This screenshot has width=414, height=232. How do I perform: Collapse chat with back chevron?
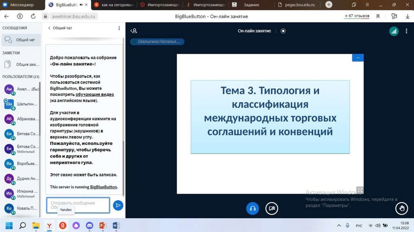(x=49, y=28)
